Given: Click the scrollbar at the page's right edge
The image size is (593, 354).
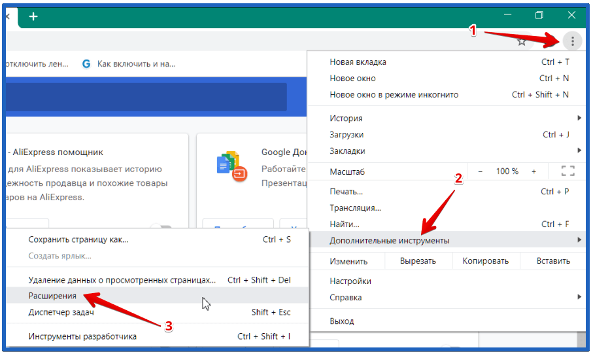Looking at the screenshot, I should (582, 340).
